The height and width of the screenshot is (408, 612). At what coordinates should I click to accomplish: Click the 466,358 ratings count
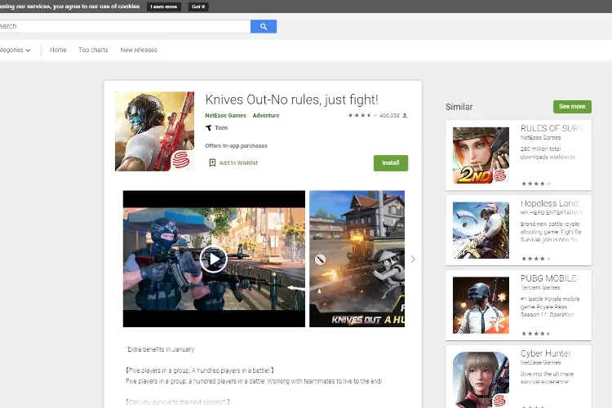tap(389, 116)
